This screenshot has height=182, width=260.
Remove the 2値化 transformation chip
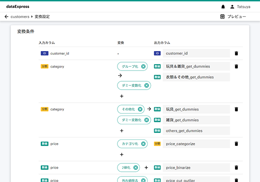coord(136,168)
